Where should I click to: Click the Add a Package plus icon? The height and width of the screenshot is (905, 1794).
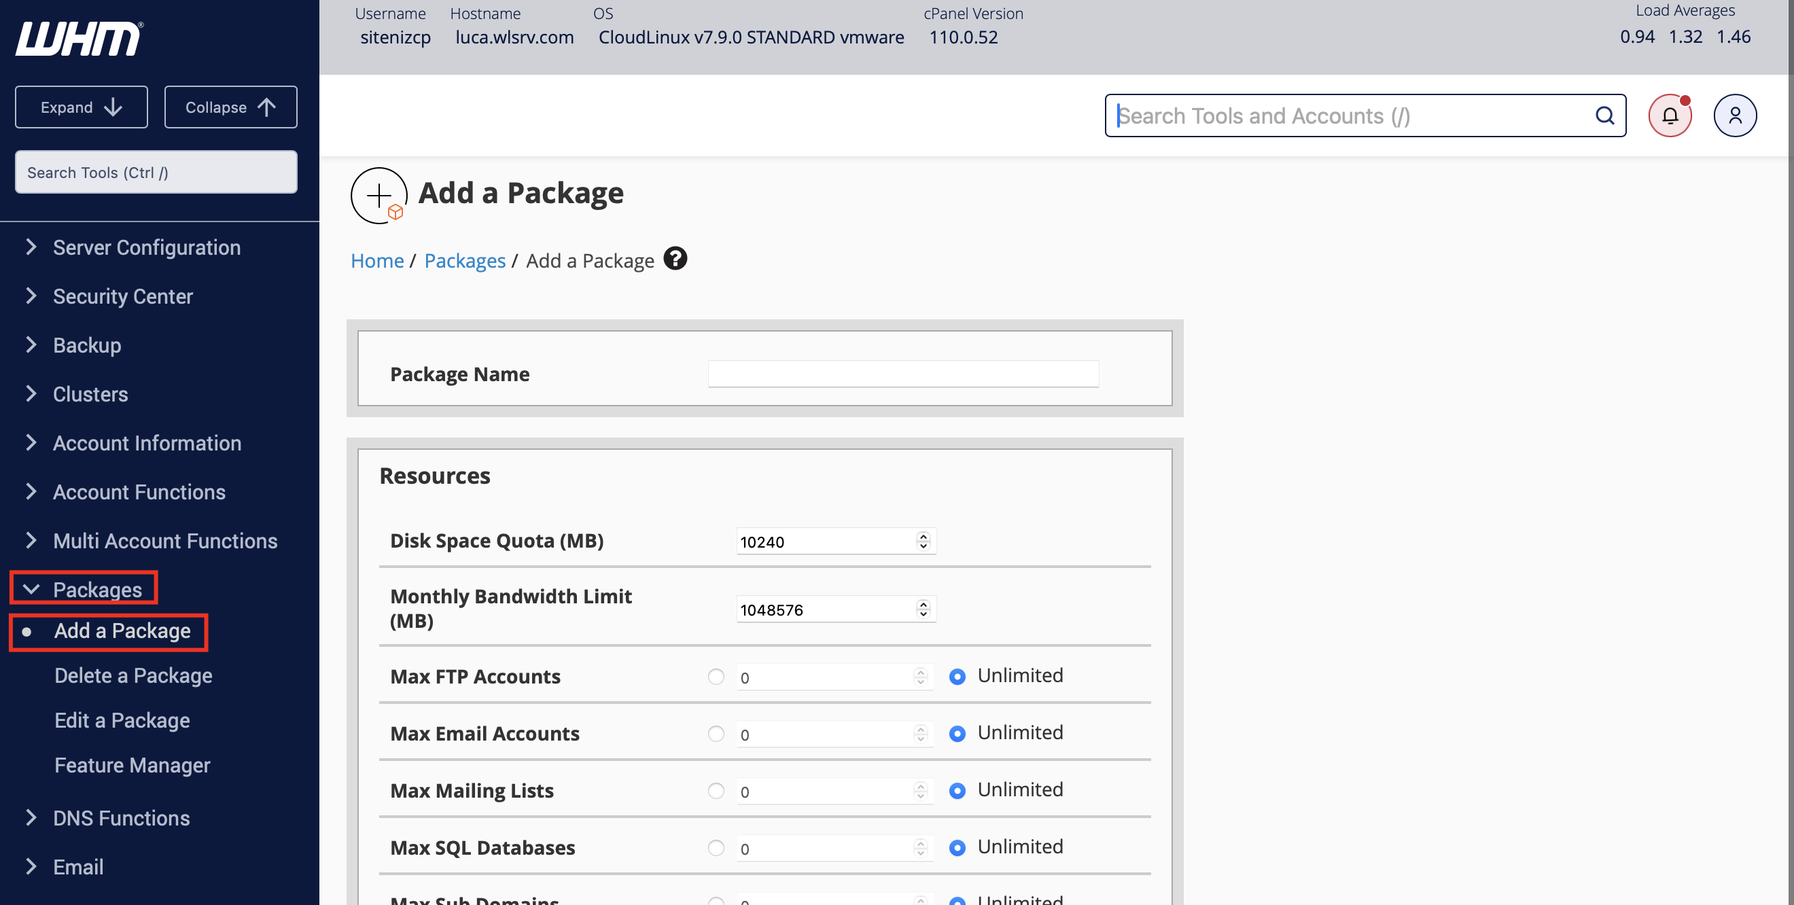click(x=379, y=196)
